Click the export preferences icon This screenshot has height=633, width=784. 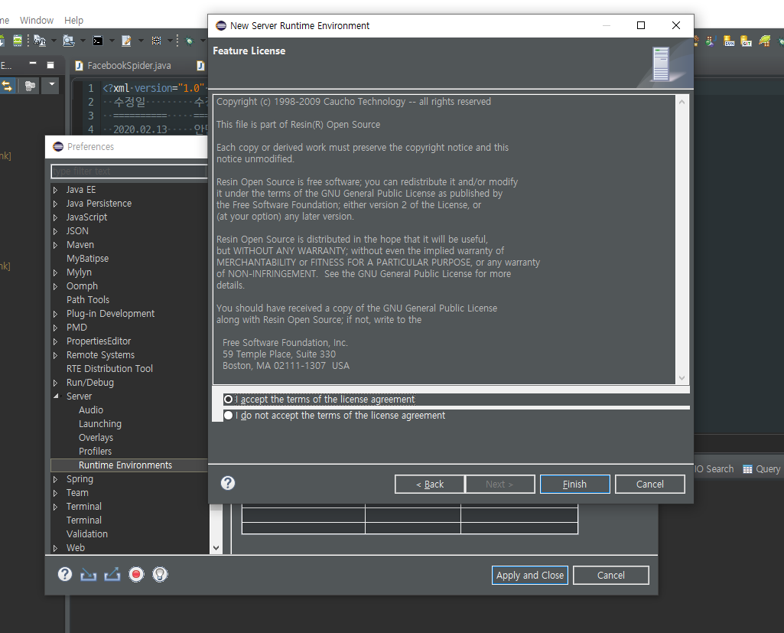coord(112,574)
